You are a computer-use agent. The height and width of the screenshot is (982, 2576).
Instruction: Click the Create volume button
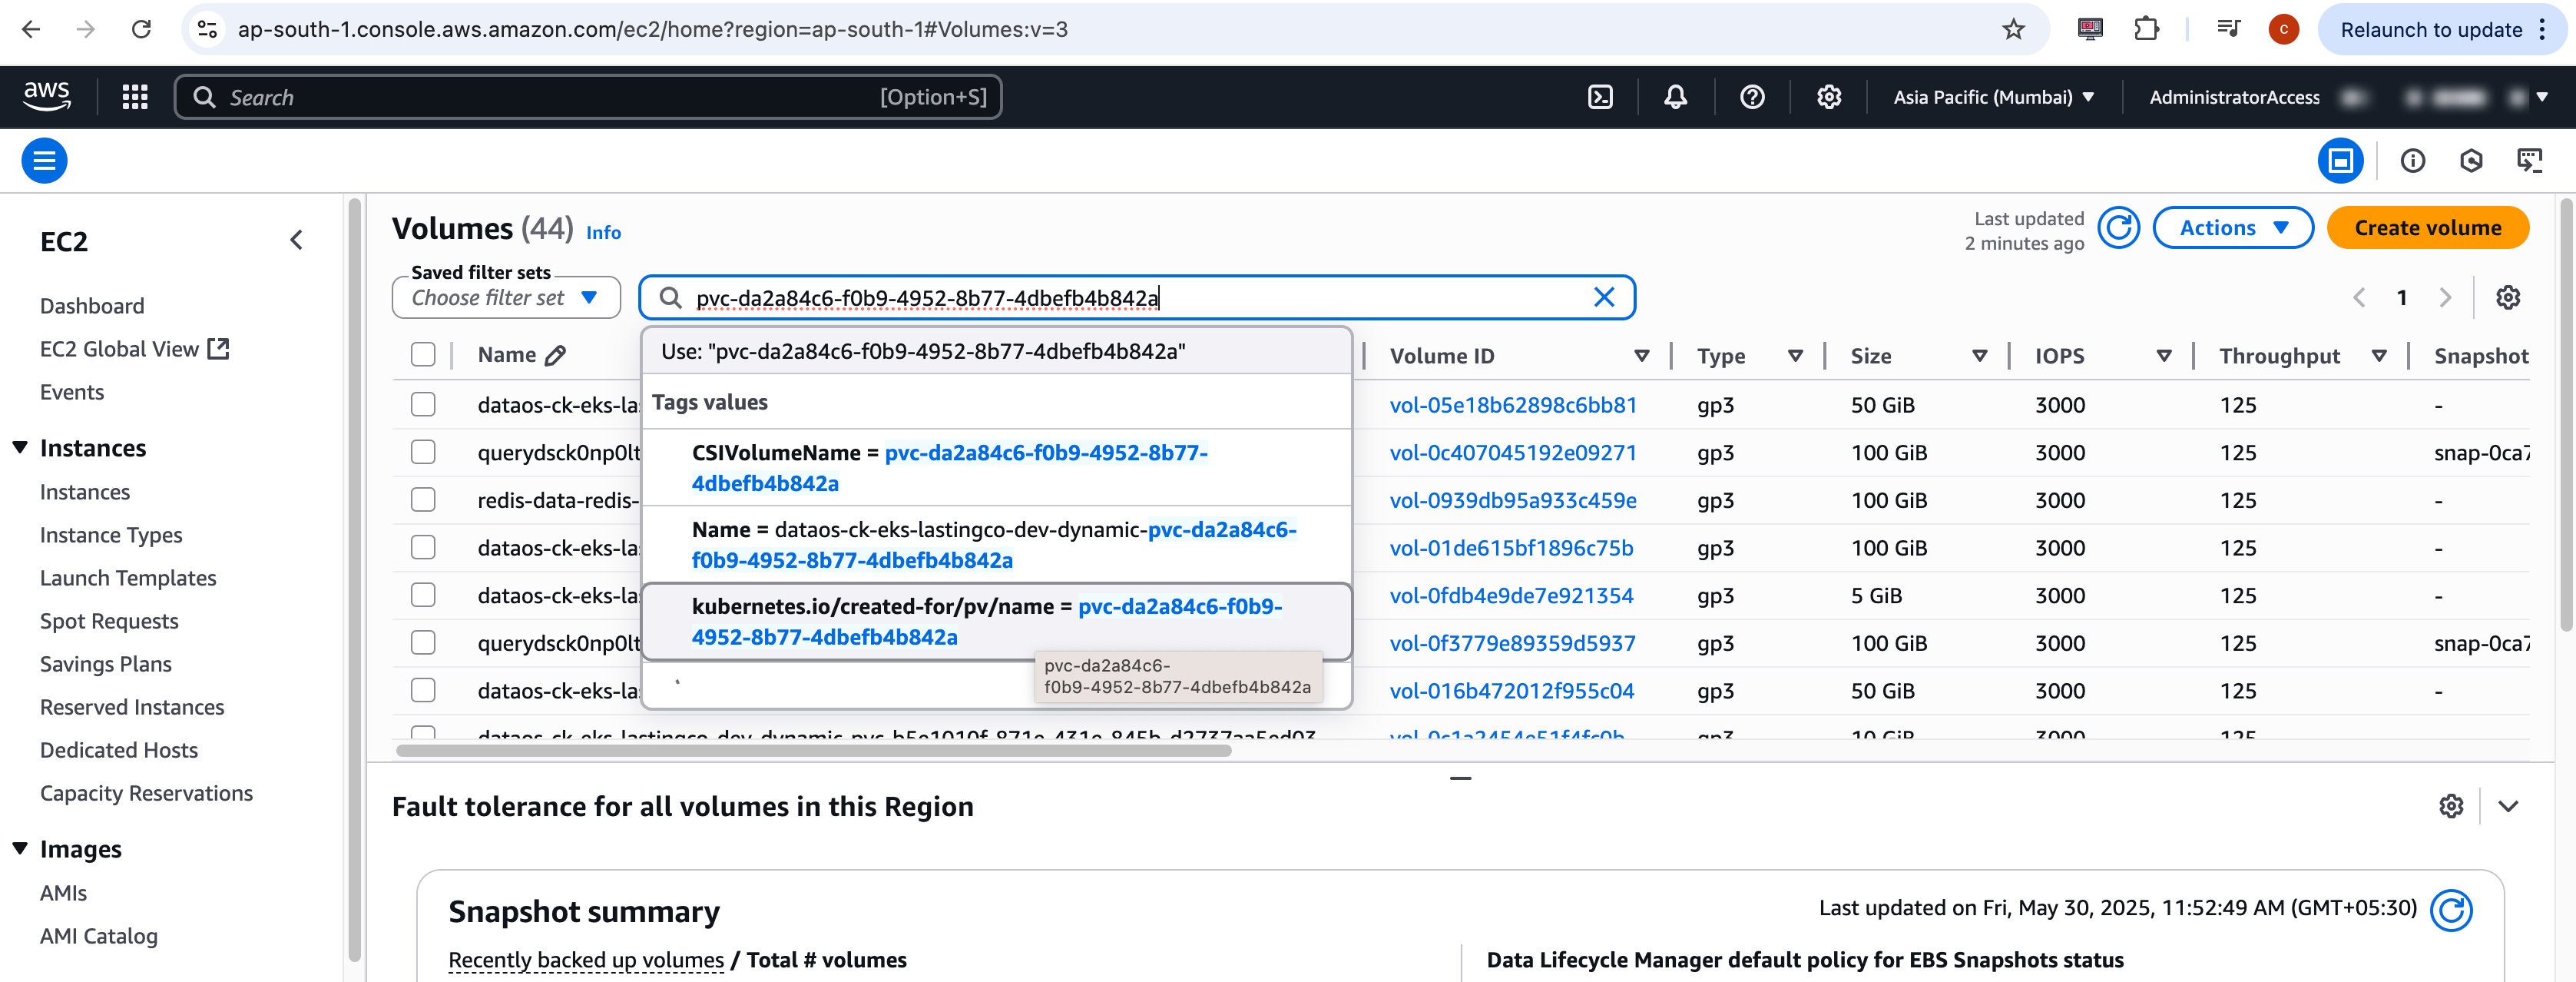click(x=2427, y=228)
